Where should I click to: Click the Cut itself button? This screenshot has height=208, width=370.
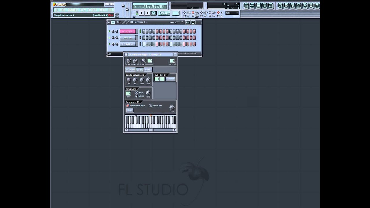(x=170, y=79)
